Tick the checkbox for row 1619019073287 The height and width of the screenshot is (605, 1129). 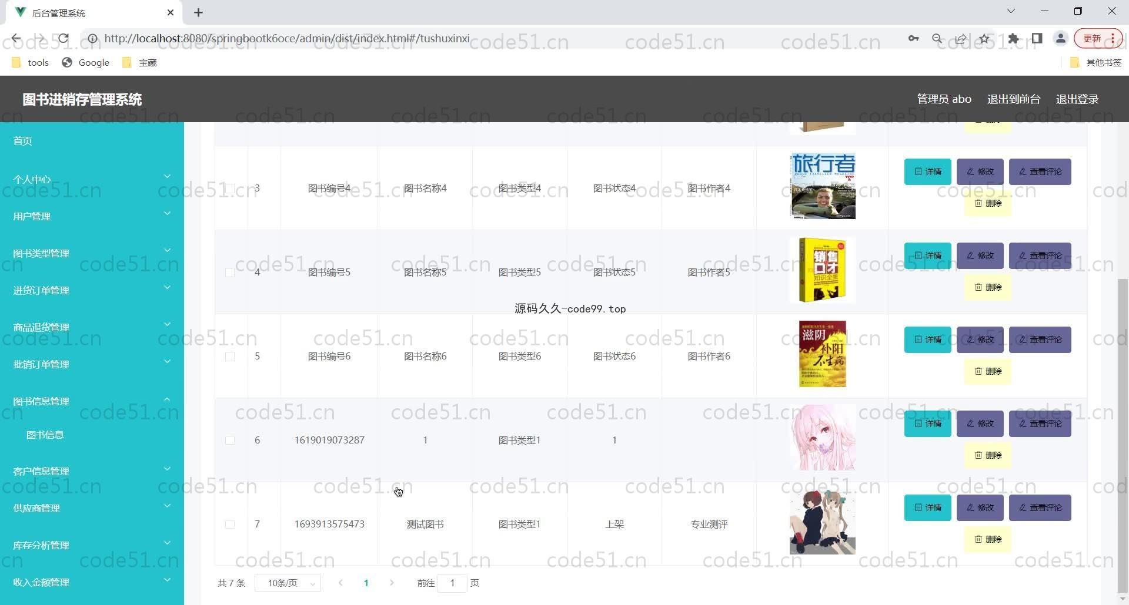230,441
